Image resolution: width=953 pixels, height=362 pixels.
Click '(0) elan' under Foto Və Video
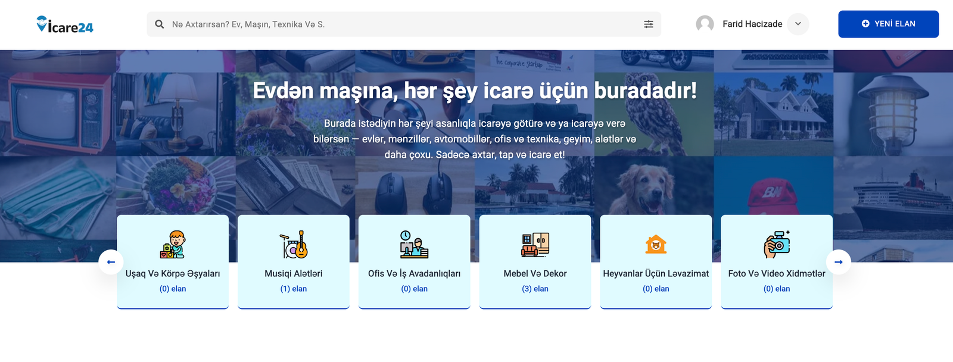click(x=777, y=289)
